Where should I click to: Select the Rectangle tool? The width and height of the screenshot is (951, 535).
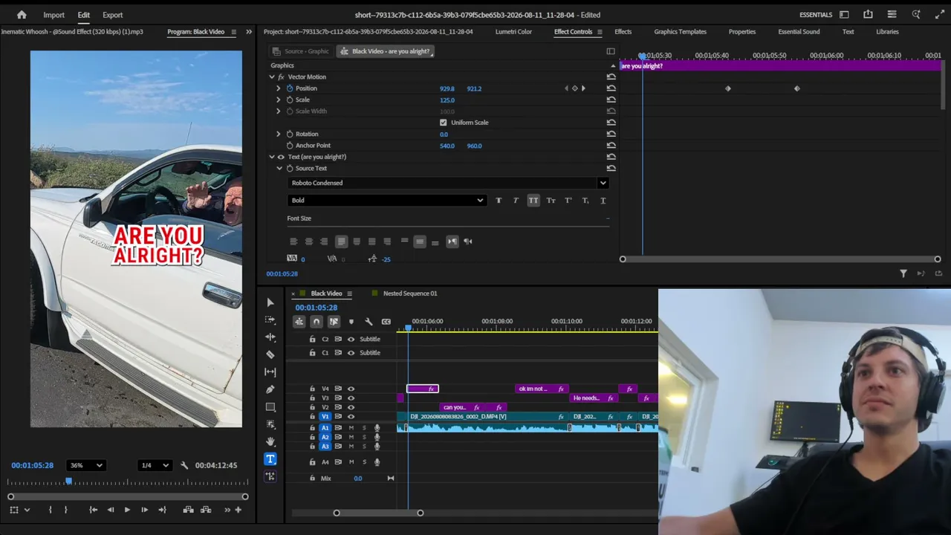tap(270, 407)
